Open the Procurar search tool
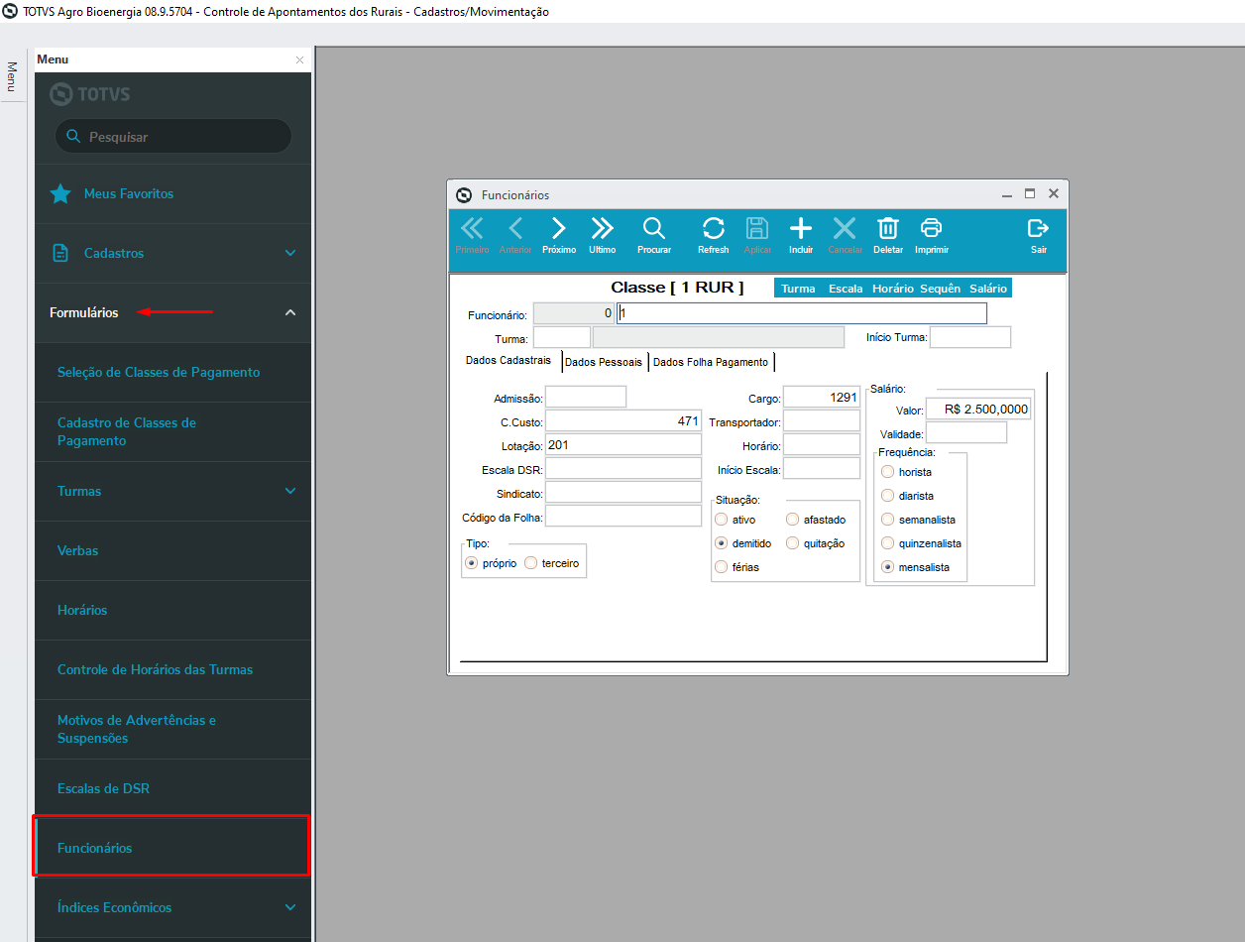This screenshot has height=942, width=1245. (x=654, y=235)
